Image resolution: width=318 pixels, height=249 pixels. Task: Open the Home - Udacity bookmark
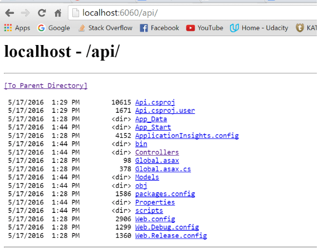[259, 28]
